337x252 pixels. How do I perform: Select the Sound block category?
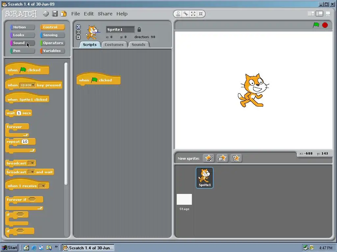22,43
